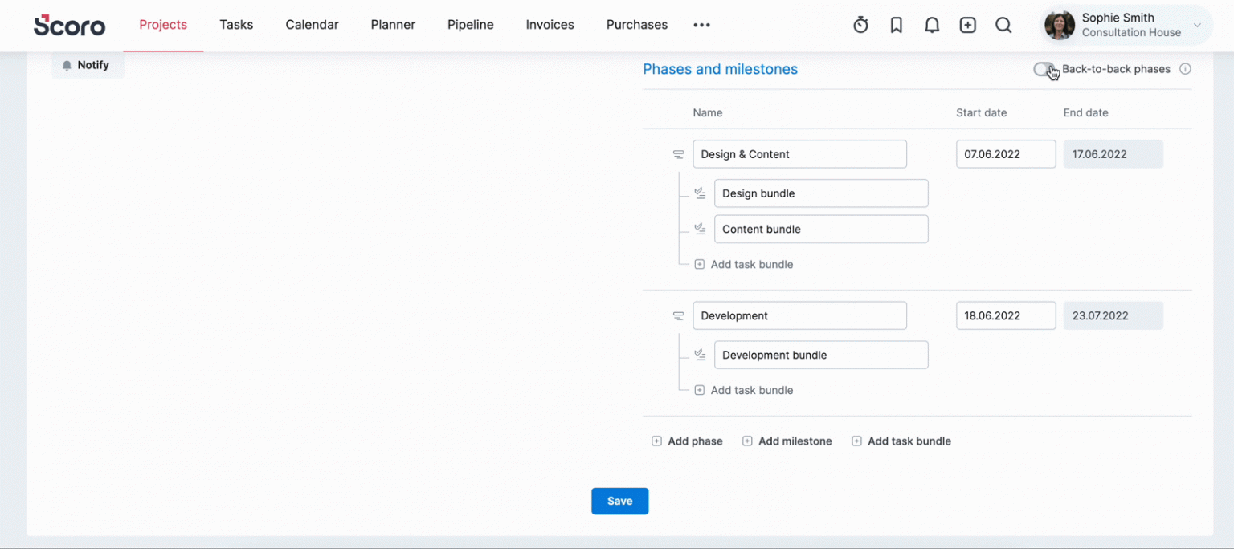Switch to the Pipeline tab
The image size is (1234, 549).
point(470,25)
